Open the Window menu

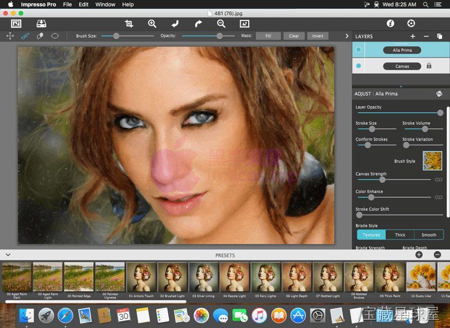click(x=105, y=5)
